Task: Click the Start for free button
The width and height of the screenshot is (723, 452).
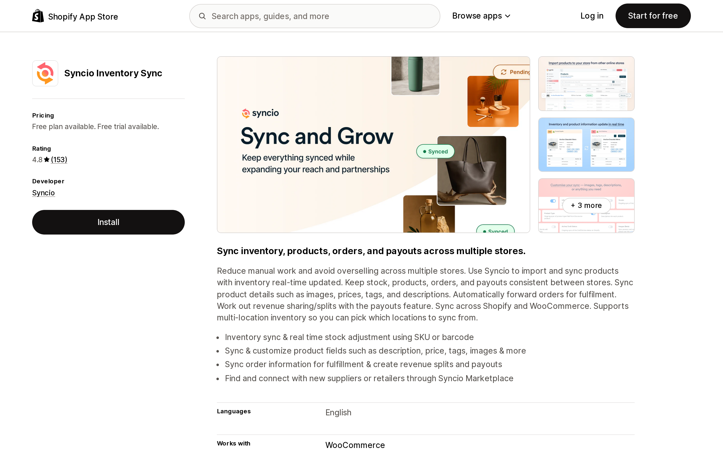Action: (x=653, y=16)
